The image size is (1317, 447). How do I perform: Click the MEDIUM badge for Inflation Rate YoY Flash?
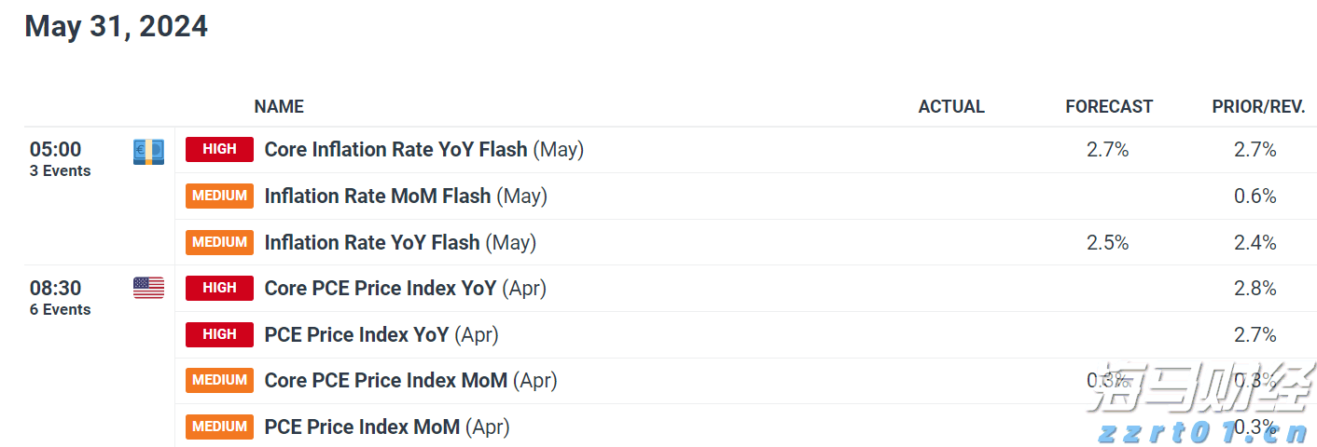click(x=219, y=242)
